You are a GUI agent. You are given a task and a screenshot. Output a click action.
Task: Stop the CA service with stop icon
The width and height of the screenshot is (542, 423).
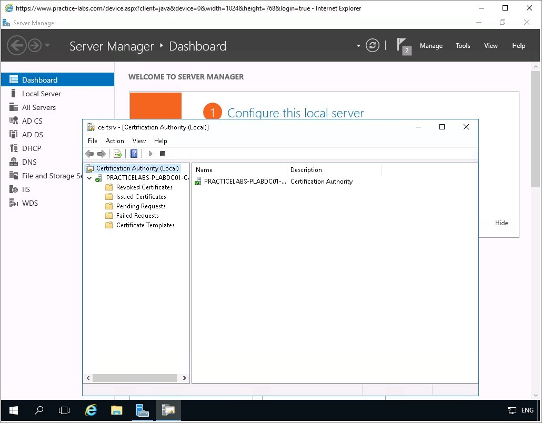click(x=163, y=154)
